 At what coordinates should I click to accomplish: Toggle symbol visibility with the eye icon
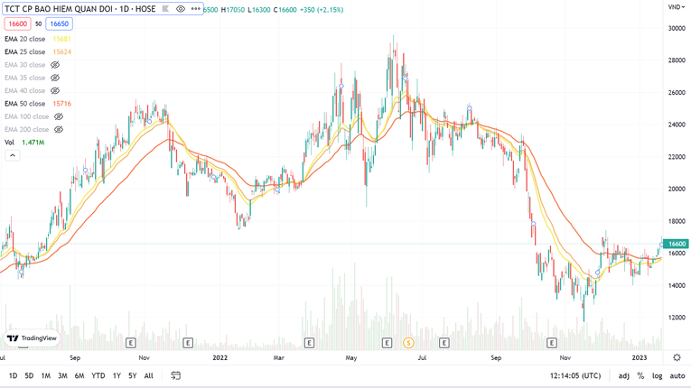click(181, 9)
